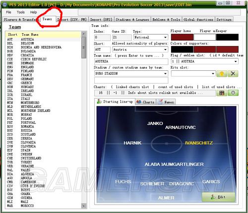Click the red Player home color swatch
The height and width of the screenshot is (213, 248).
[182, 37]
